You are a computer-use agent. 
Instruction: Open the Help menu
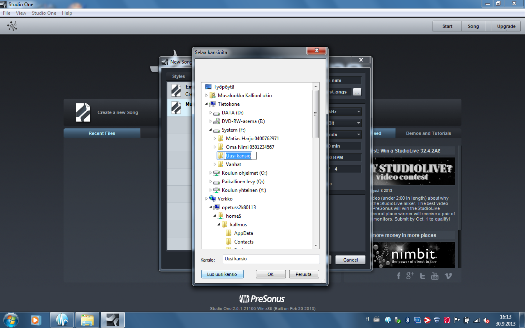67,13
